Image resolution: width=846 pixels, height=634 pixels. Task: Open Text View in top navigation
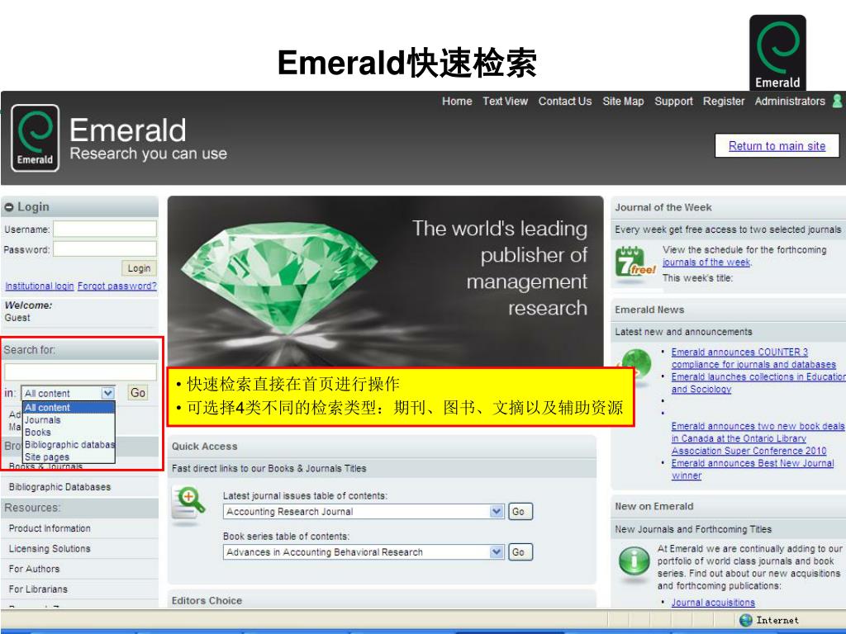(x=505, y=102)
